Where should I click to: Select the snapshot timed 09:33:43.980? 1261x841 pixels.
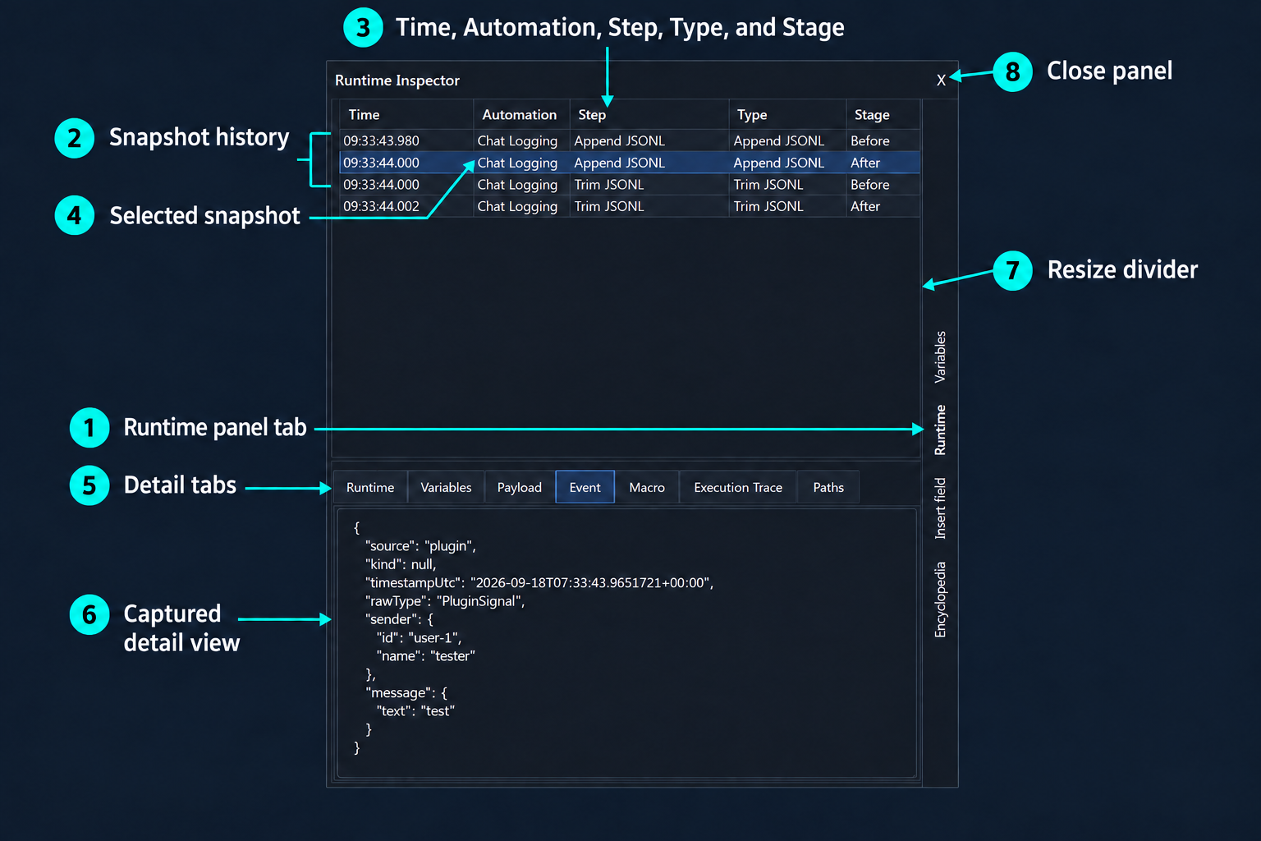629,140
